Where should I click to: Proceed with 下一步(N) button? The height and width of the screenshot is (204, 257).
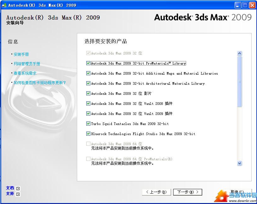pyautogui.click(x=188, y=192)
